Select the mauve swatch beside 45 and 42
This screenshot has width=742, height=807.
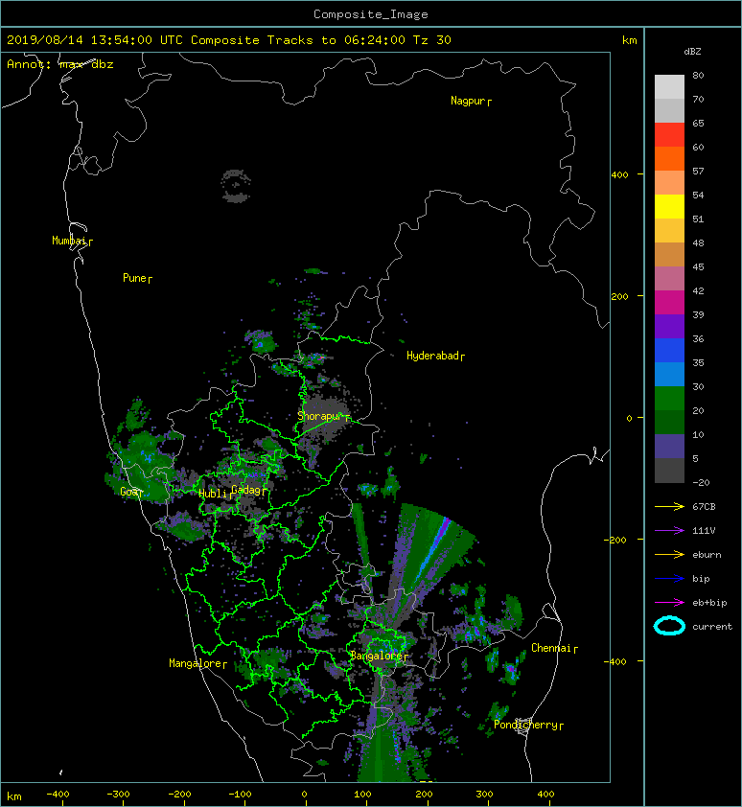[x=669, y=279]
